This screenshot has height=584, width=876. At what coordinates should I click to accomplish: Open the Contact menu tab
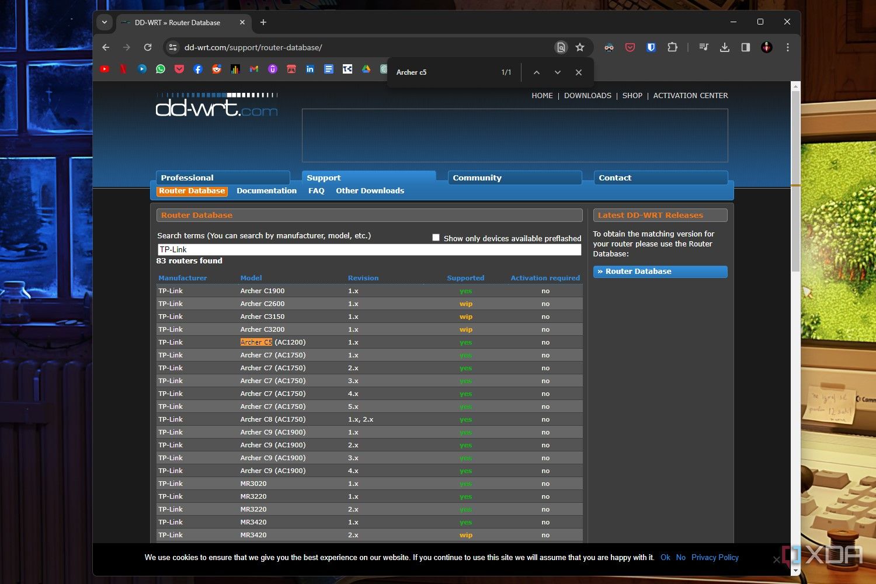pyautogui.click(x=661, y=178)
